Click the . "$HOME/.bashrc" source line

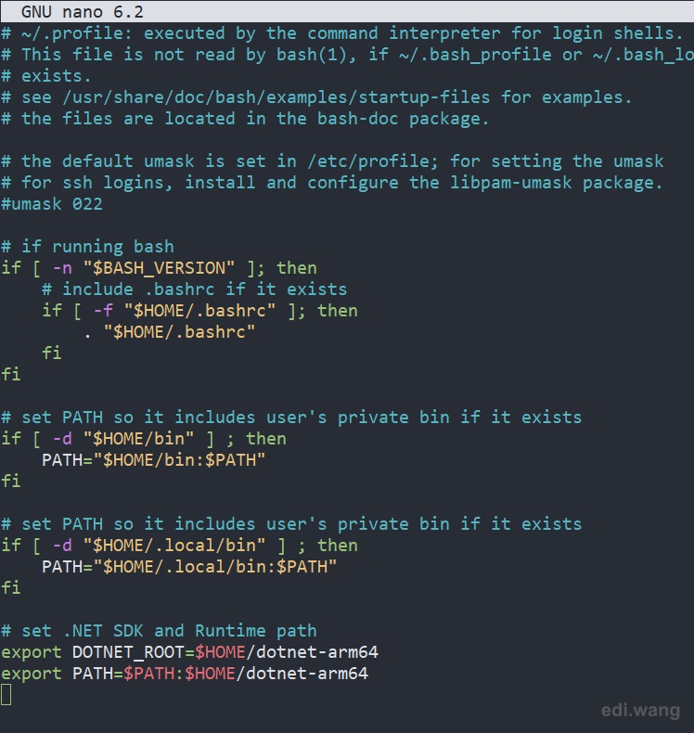coord(170,332)
